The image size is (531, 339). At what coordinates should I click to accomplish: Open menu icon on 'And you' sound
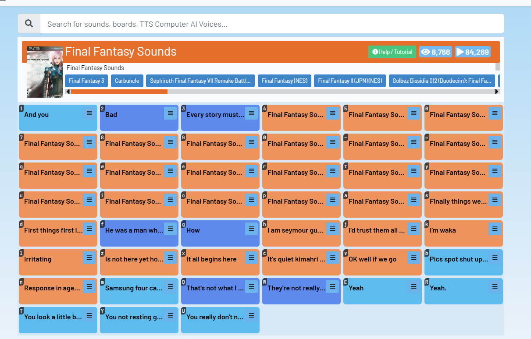[89, 113]
